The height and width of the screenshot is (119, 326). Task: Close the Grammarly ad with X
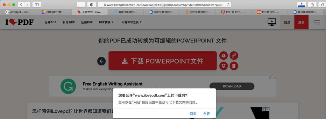click(275, 78)
